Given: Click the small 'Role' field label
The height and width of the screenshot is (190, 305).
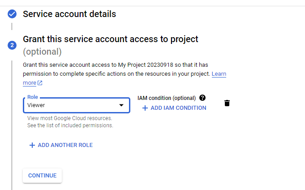Looking at the screenshot, I should click(32, 97).
